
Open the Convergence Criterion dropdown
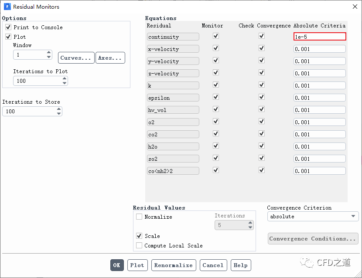click(312, 217)
